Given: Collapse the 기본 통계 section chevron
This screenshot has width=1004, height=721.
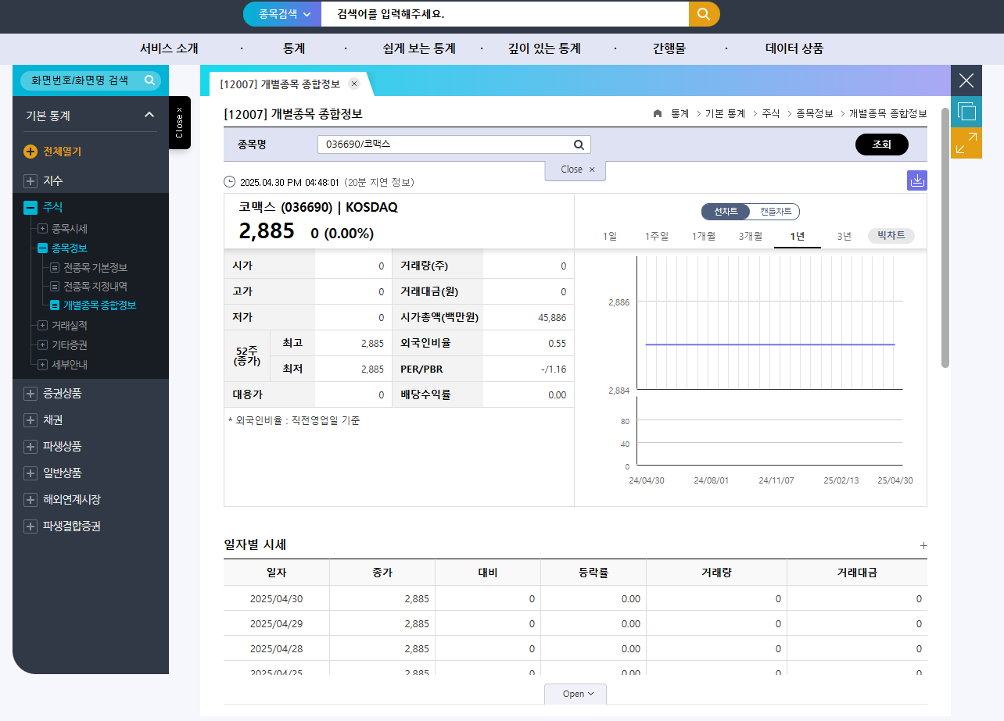Looking at the screenshot, I should (x=149, y=116).
